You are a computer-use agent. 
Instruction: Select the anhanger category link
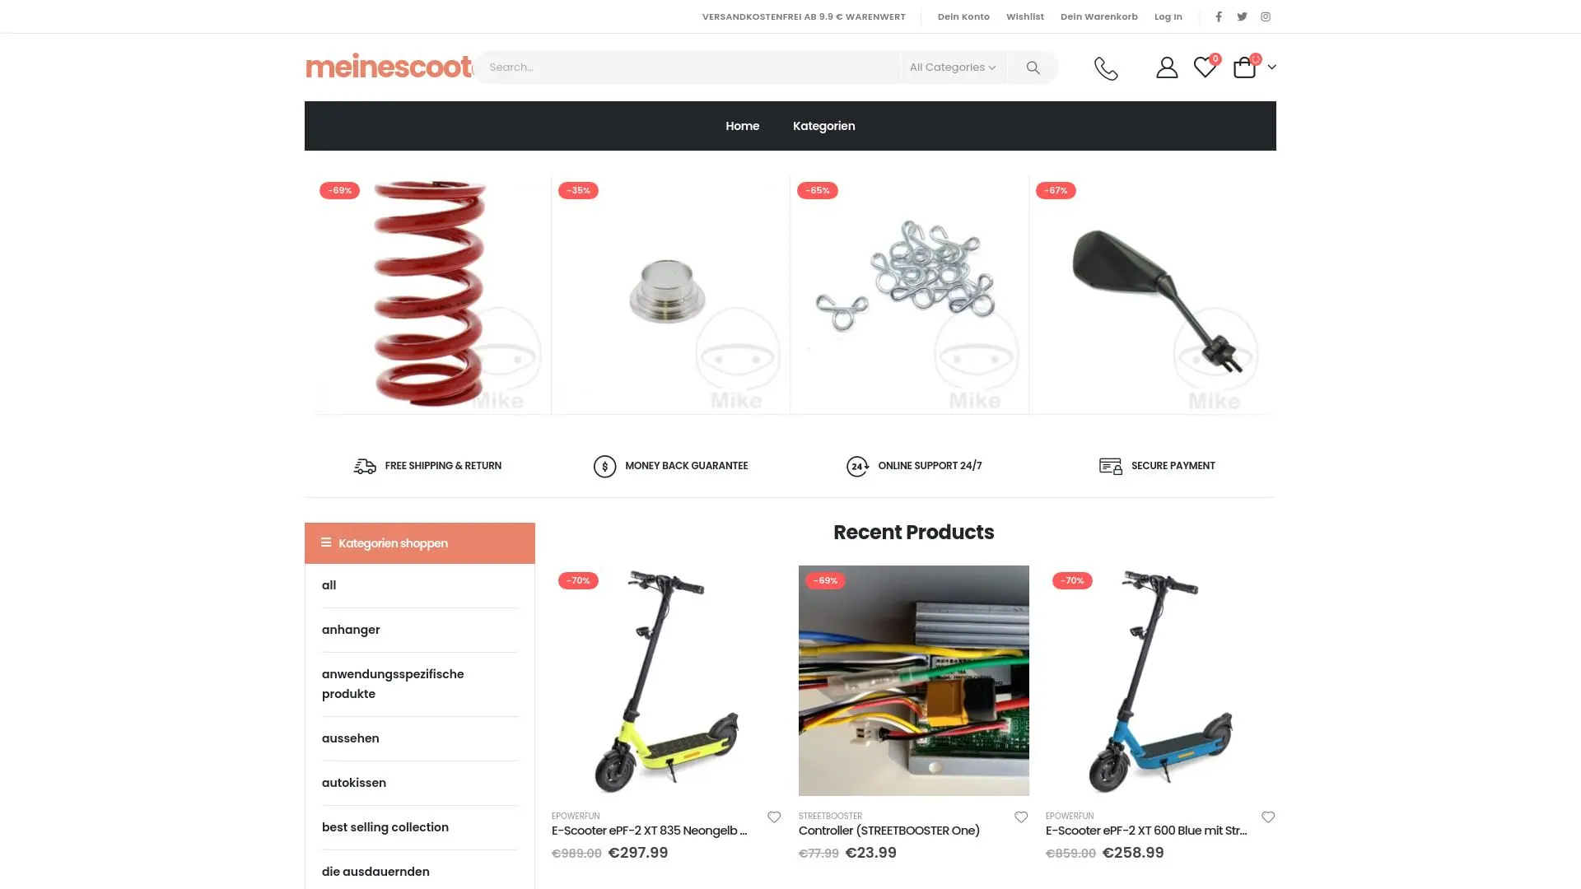coord(351,630)
